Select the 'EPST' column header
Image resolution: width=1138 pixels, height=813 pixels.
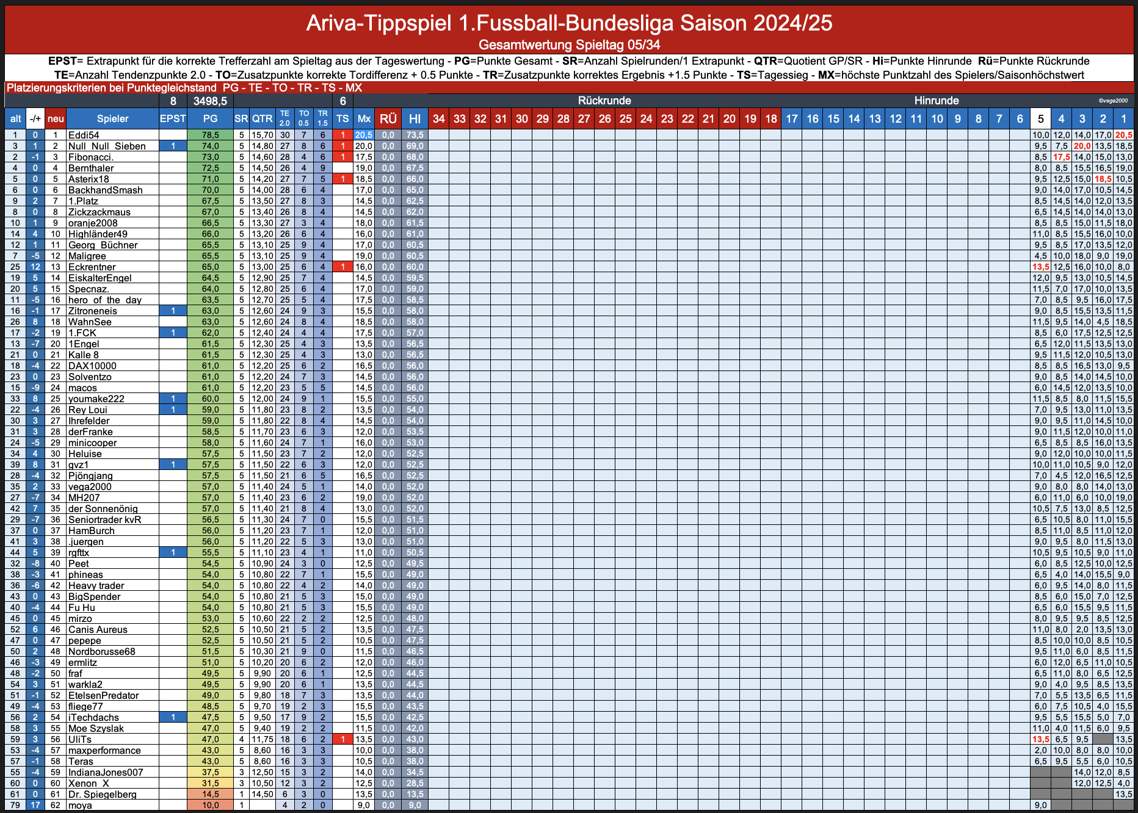(173, 118)
